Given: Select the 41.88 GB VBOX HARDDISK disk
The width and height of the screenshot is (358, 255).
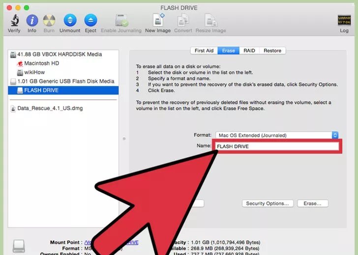Looking at the screenshot, I should 60,55.
